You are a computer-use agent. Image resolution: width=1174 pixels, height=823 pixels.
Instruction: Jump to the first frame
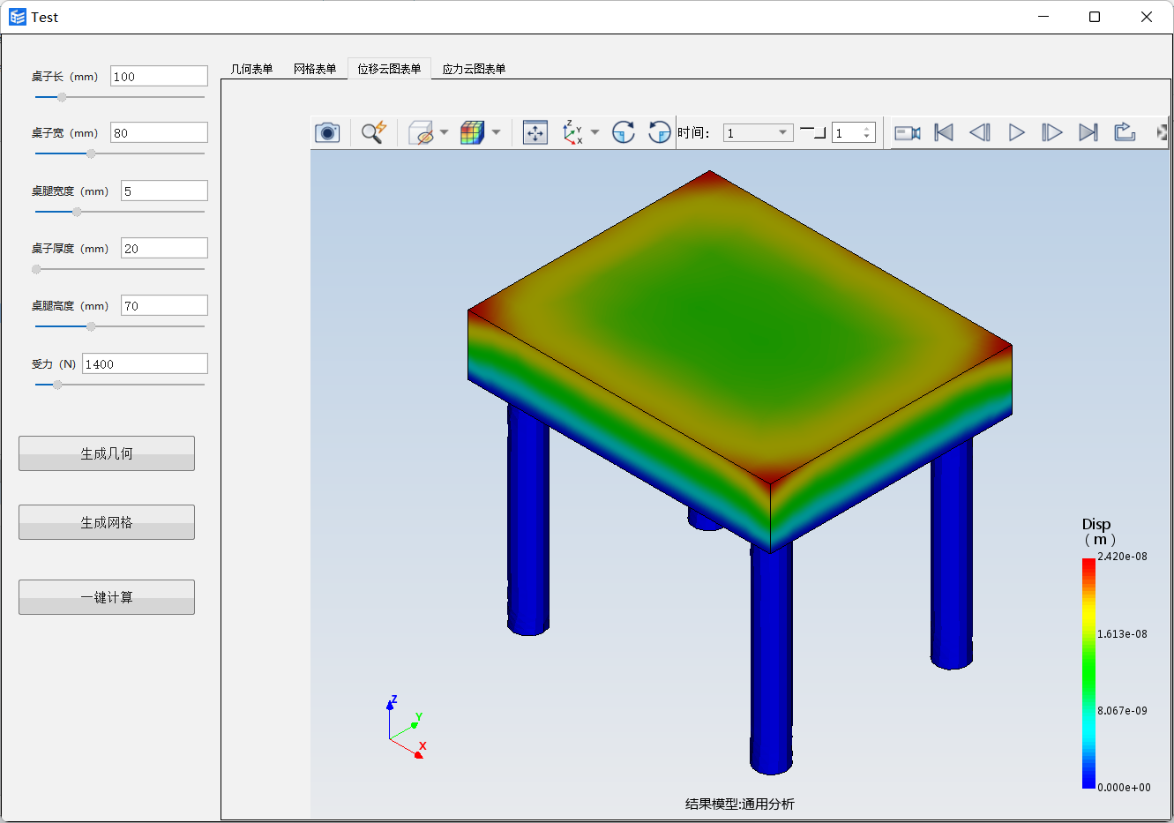point(944,132)
